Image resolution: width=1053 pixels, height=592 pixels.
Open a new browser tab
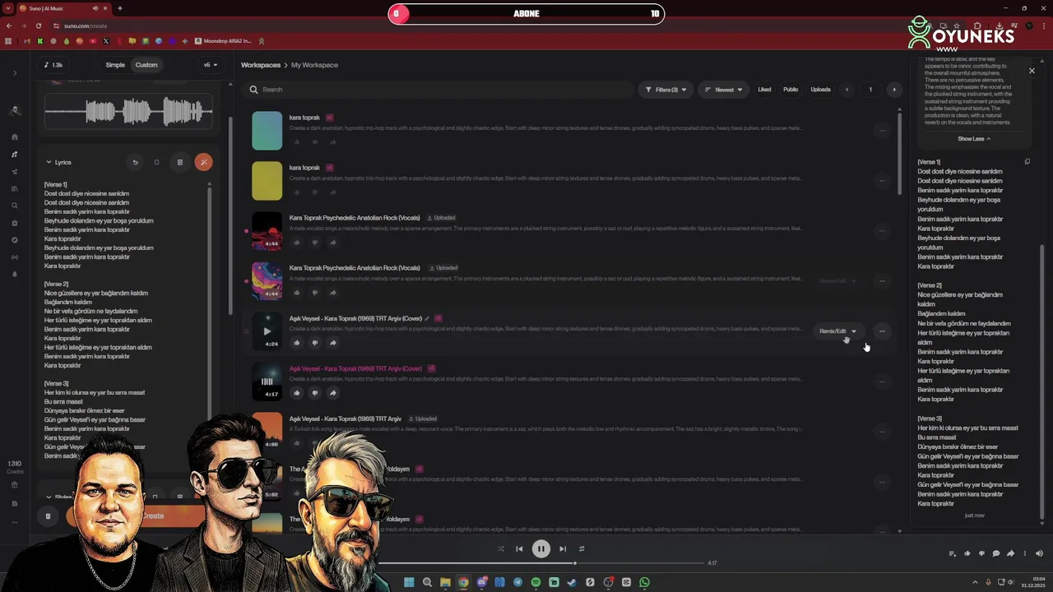coord(119,8)
